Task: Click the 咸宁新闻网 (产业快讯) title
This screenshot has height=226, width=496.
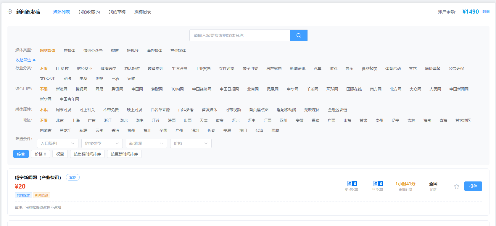Action: [38, 178]
